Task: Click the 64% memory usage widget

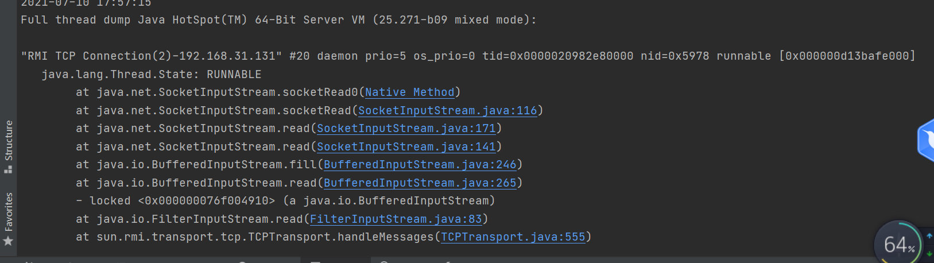Action: 898,245
